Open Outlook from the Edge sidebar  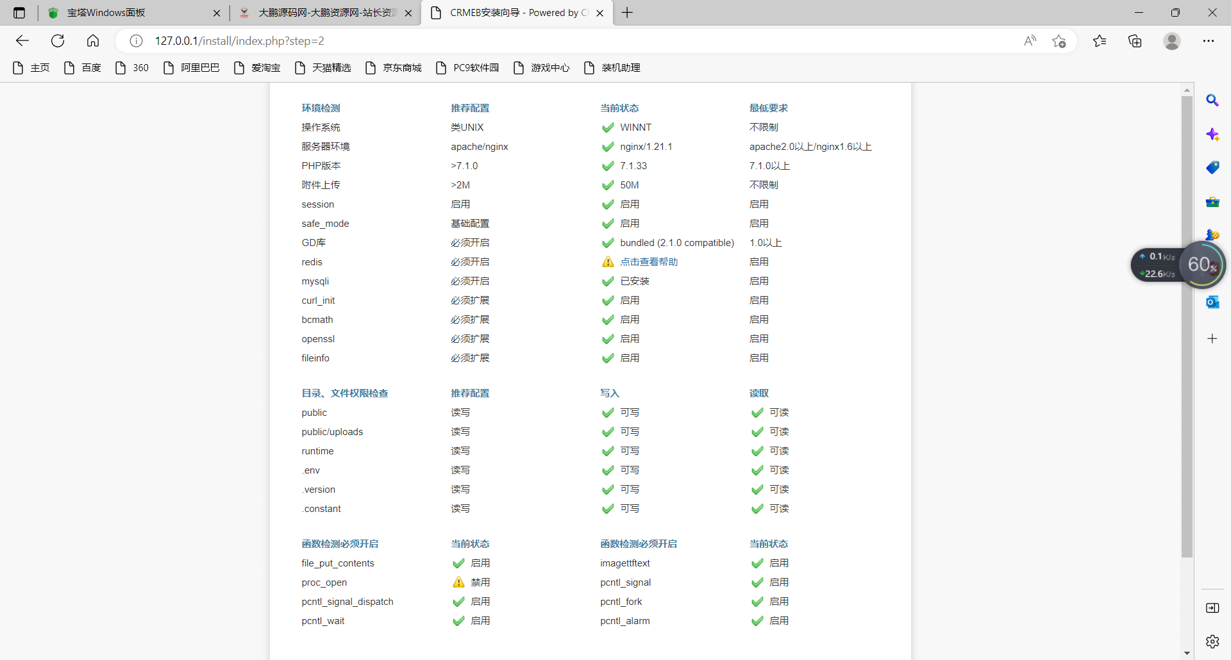click(x=1213, y=302)
